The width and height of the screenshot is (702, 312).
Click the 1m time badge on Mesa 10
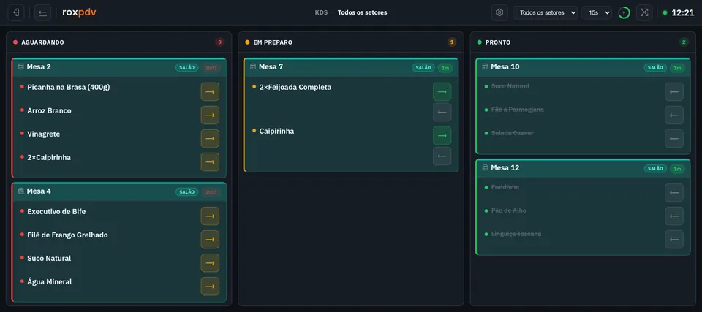click(677, 68)
